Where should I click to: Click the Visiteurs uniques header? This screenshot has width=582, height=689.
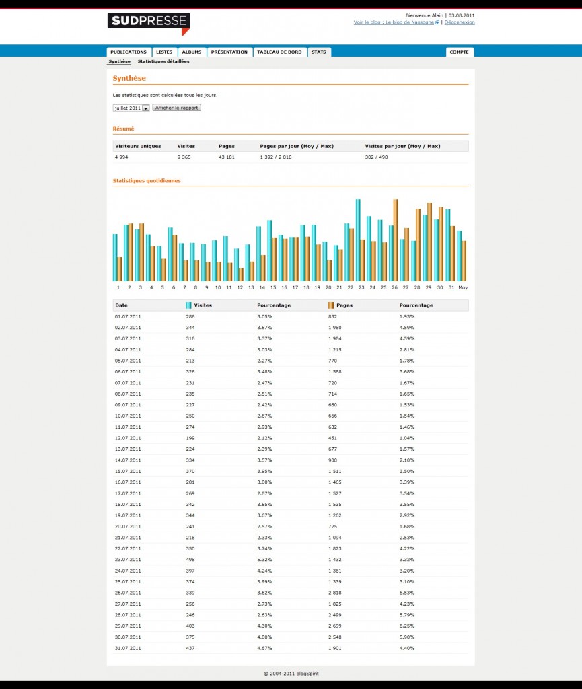138,146
